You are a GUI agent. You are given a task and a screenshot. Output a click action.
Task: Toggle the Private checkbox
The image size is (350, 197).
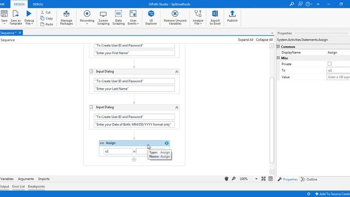[x=329, y=63]
